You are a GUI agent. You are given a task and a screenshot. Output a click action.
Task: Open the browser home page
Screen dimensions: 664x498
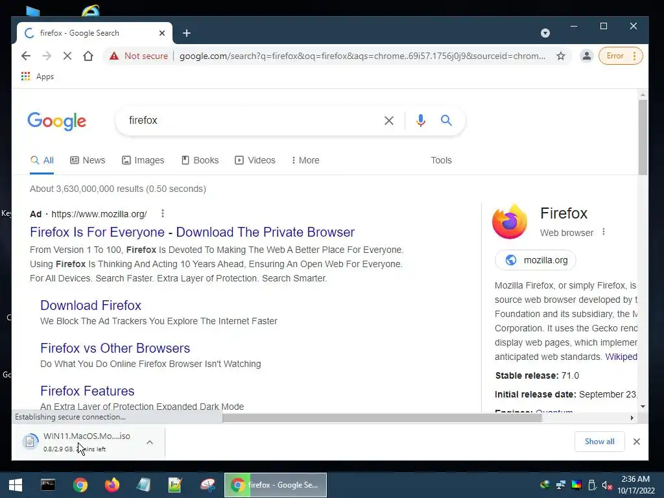tap(88, 56)
